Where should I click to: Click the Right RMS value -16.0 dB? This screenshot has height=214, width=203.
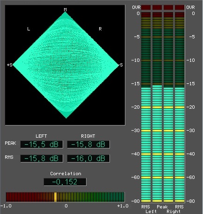coord(88,158)
